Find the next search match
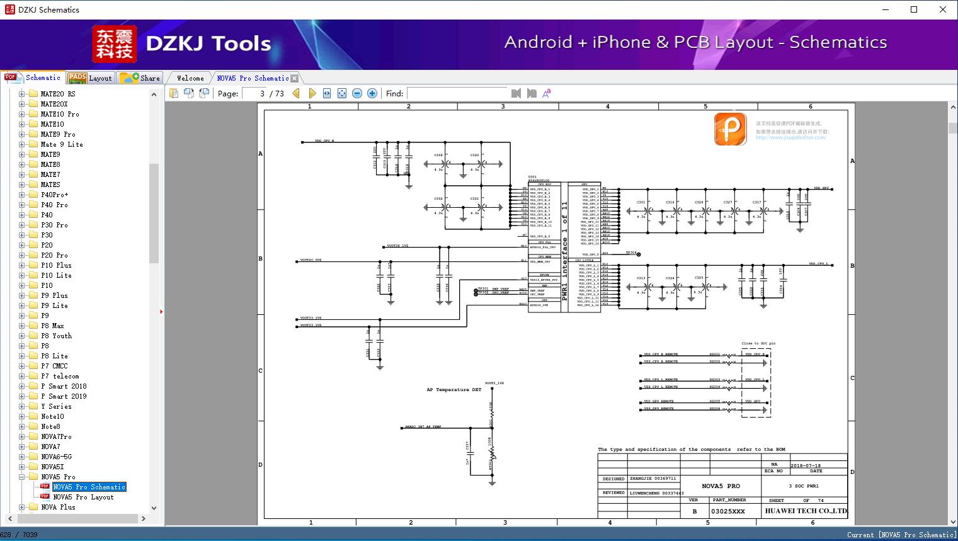The height and width of the screenshot is (541, 958). (x=532, y=93)
